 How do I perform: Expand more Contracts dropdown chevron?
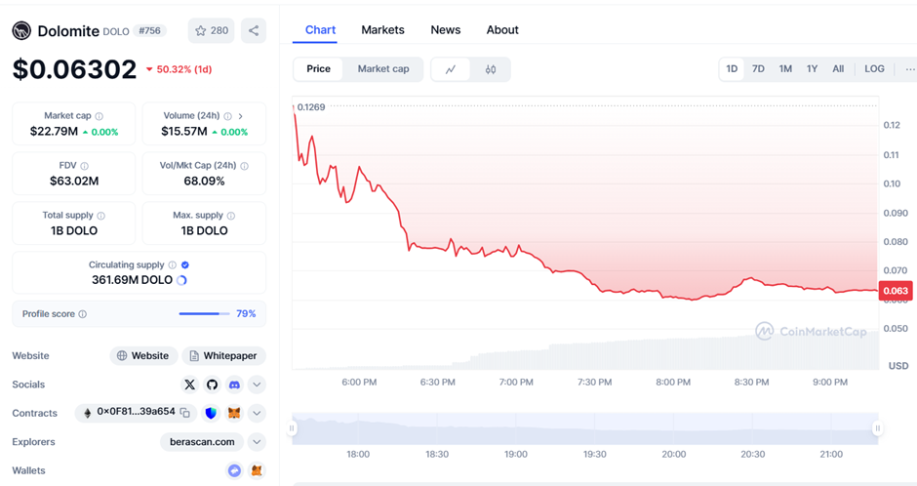coord(257,414)
